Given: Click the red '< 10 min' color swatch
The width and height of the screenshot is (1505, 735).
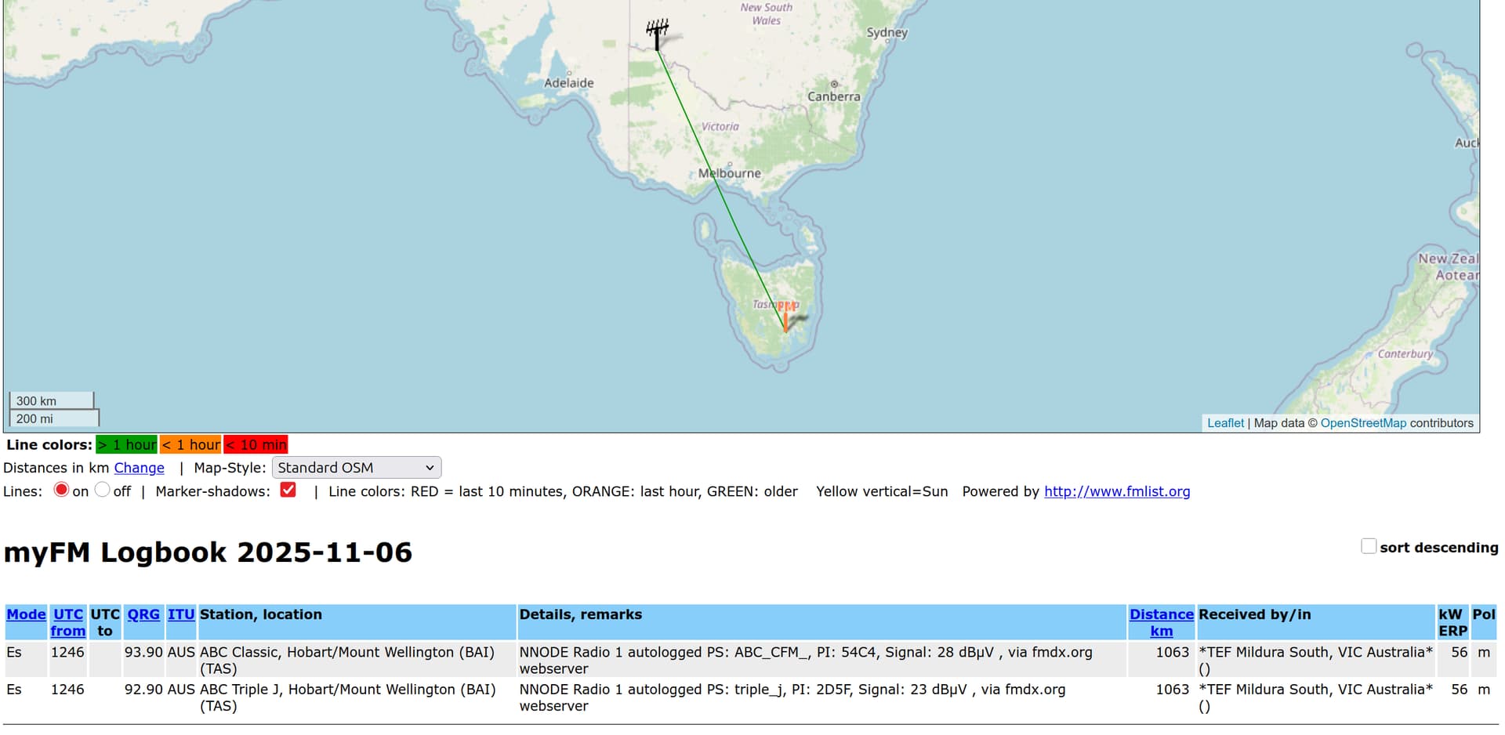Looking at the screenshot, I should [x=256, y=445].
